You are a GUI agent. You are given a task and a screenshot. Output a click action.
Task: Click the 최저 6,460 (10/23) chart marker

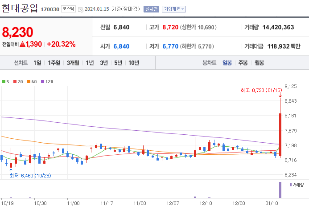30,176
